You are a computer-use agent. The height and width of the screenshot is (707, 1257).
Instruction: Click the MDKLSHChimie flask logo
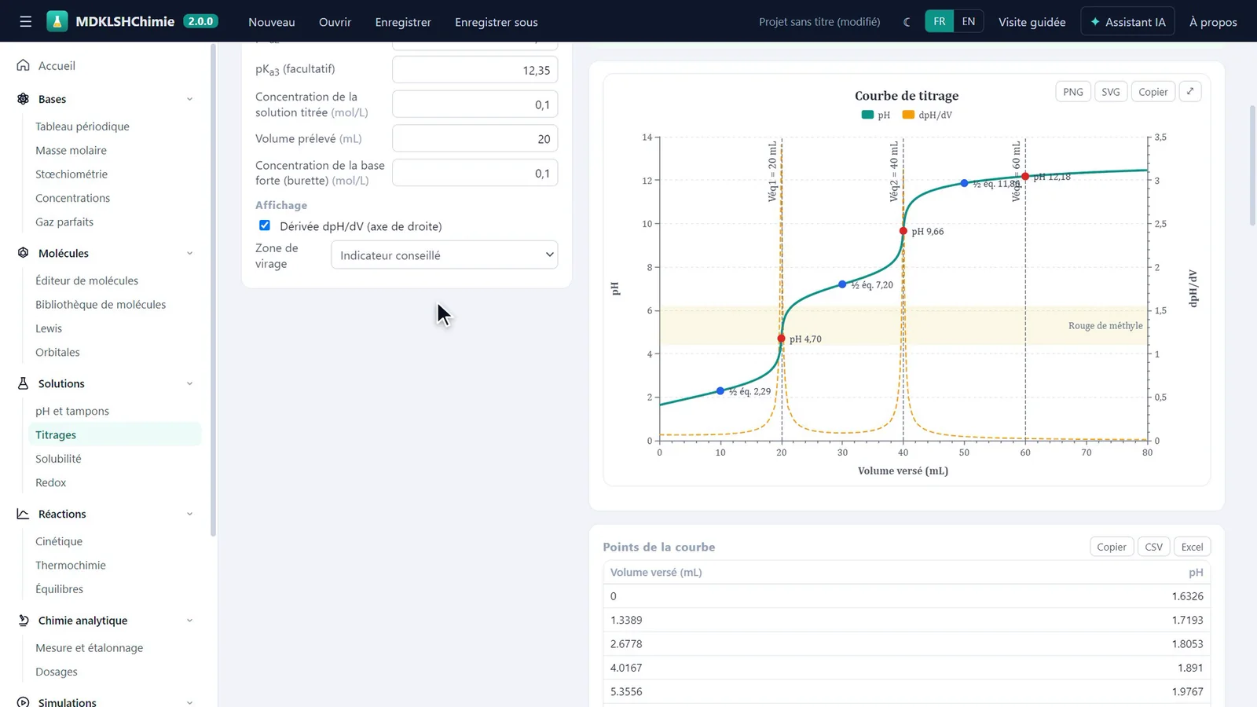57,21
